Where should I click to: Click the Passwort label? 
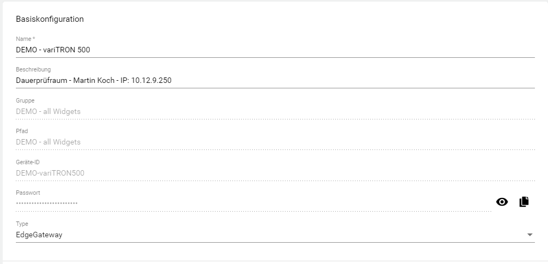(28, 193)
